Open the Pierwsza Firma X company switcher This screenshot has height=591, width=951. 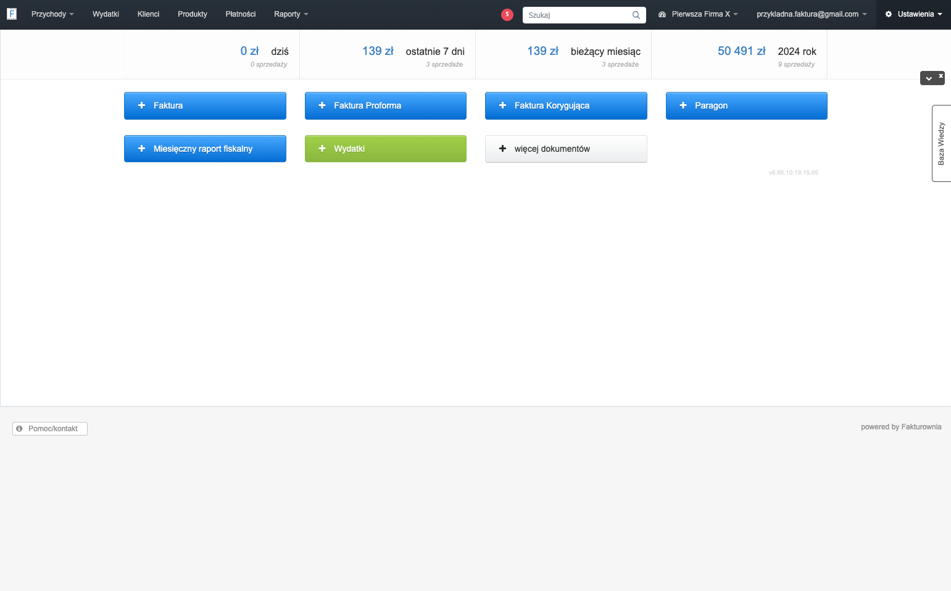click(698, 14)
